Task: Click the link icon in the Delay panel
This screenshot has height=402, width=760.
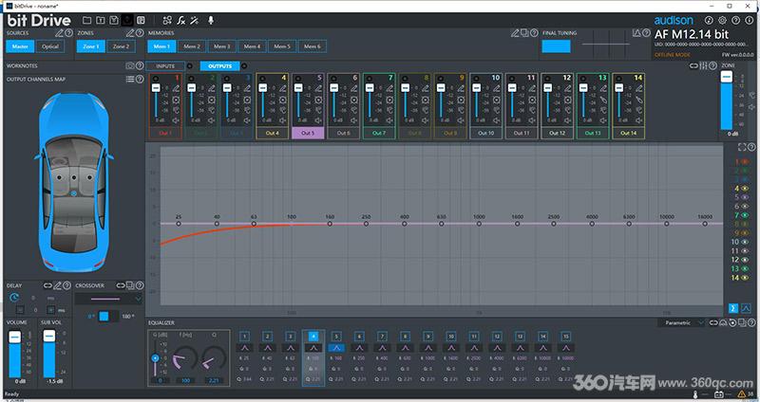Action: [x=47, y=285]
